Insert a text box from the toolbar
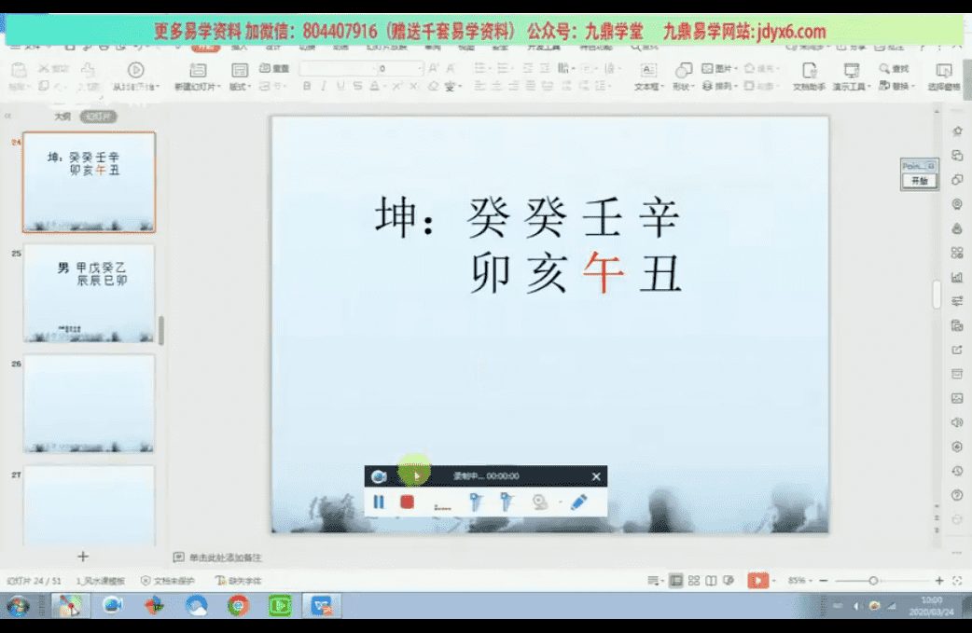The image size is (972, 633). coord(647,76)
